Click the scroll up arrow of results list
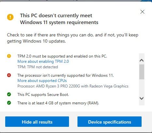This screenshot has width=152, height=133. [142, 60]
